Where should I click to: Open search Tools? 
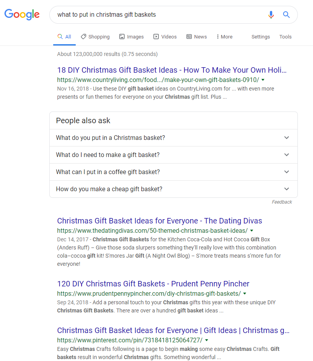(285, 37)
